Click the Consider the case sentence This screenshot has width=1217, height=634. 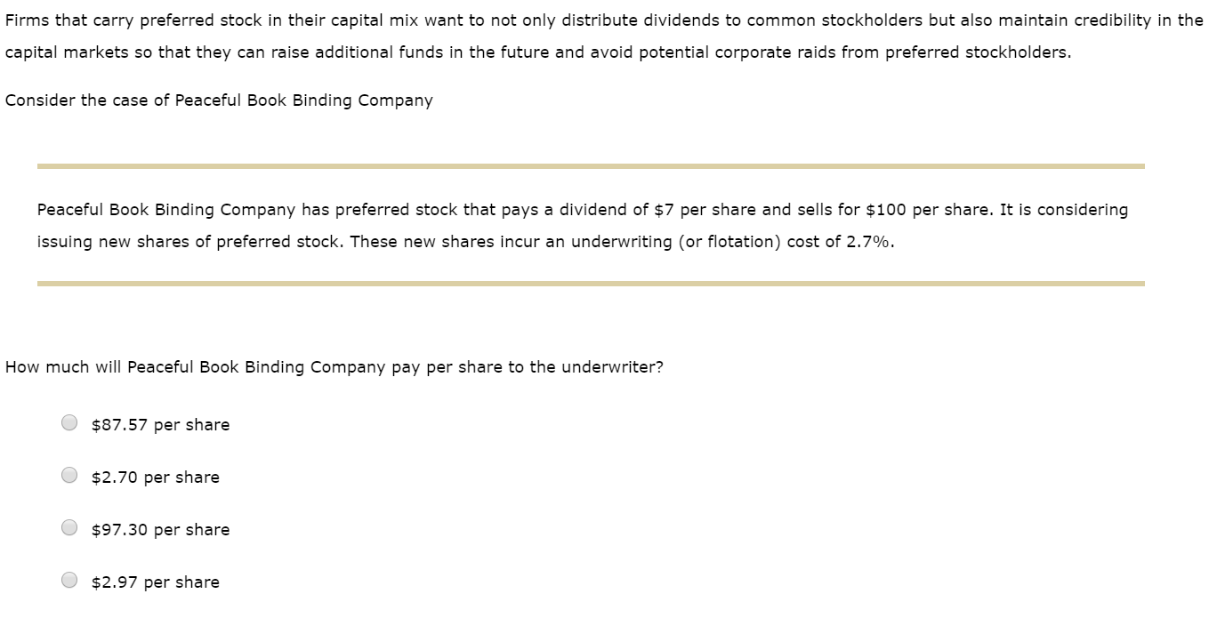(219, 100)
